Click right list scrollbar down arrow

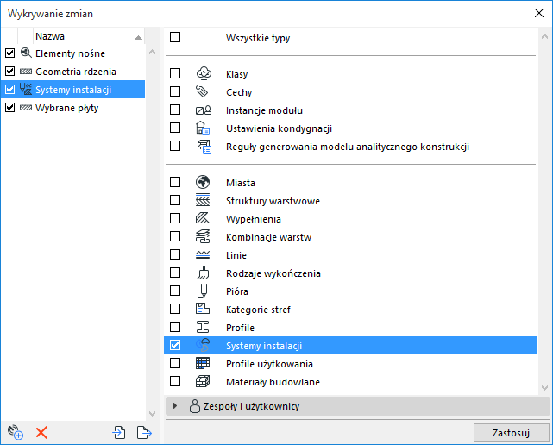(x=544, y=387)
